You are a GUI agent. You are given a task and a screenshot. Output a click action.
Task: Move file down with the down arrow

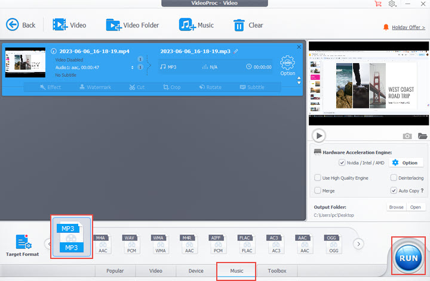[299, 83]
